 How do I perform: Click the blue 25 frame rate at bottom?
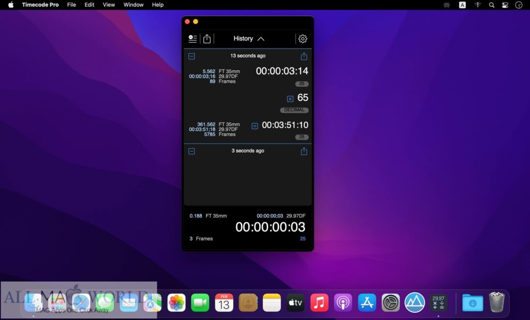point(303,239)
